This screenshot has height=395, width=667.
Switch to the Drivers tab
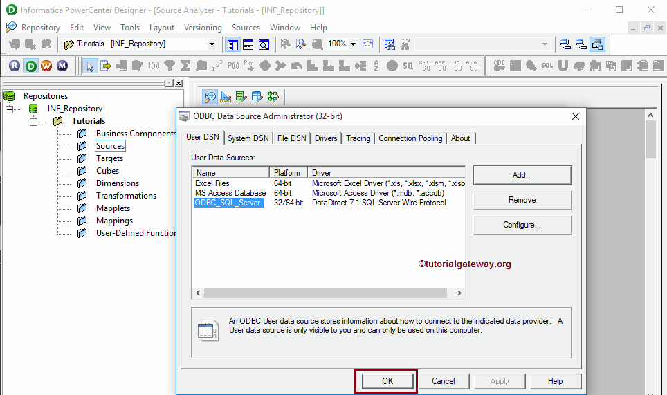coord(326,138)
